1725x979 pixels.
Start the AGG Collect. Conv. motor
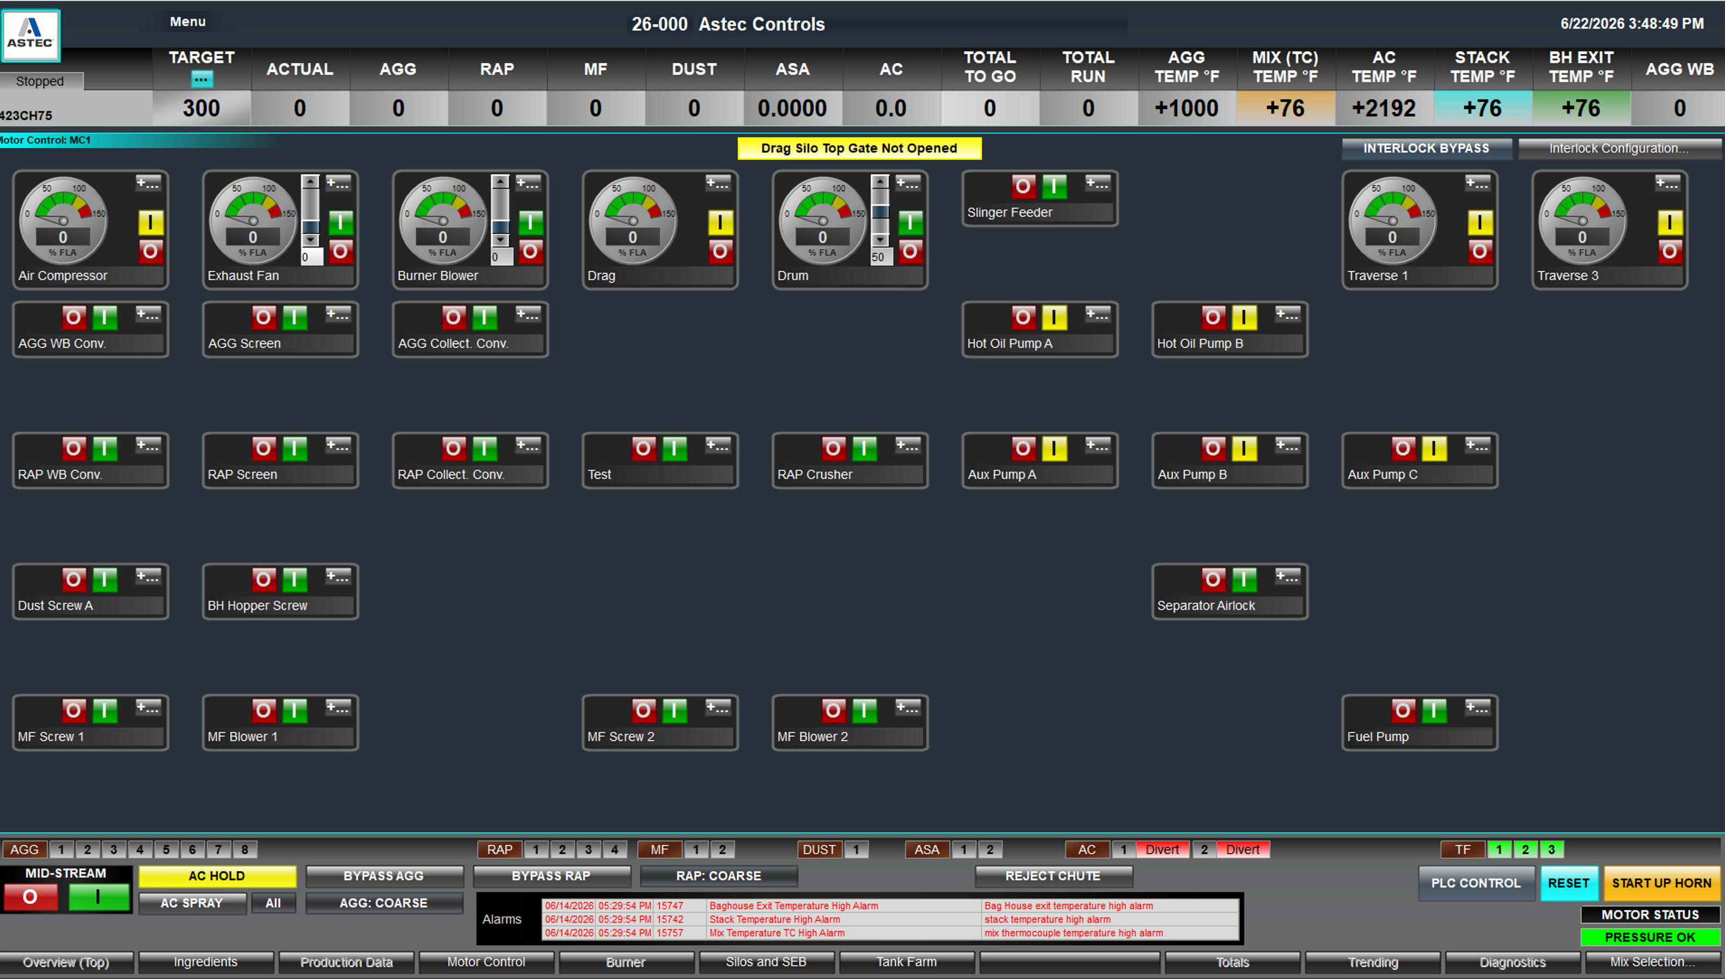click(x=485, y=317)
